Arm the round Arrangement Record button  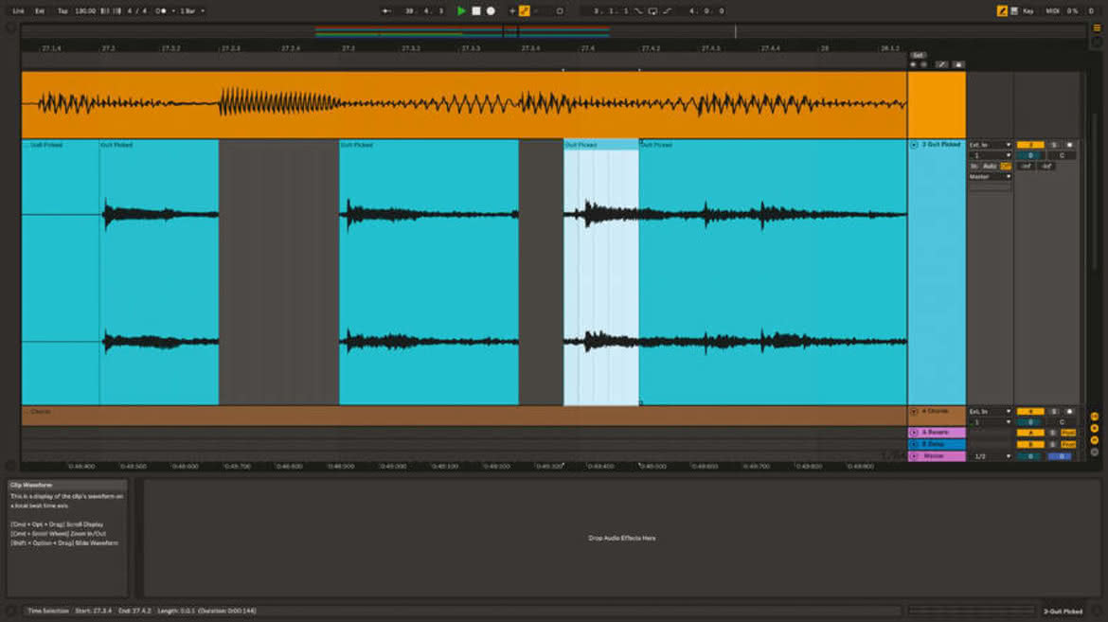tap(491, 10)
